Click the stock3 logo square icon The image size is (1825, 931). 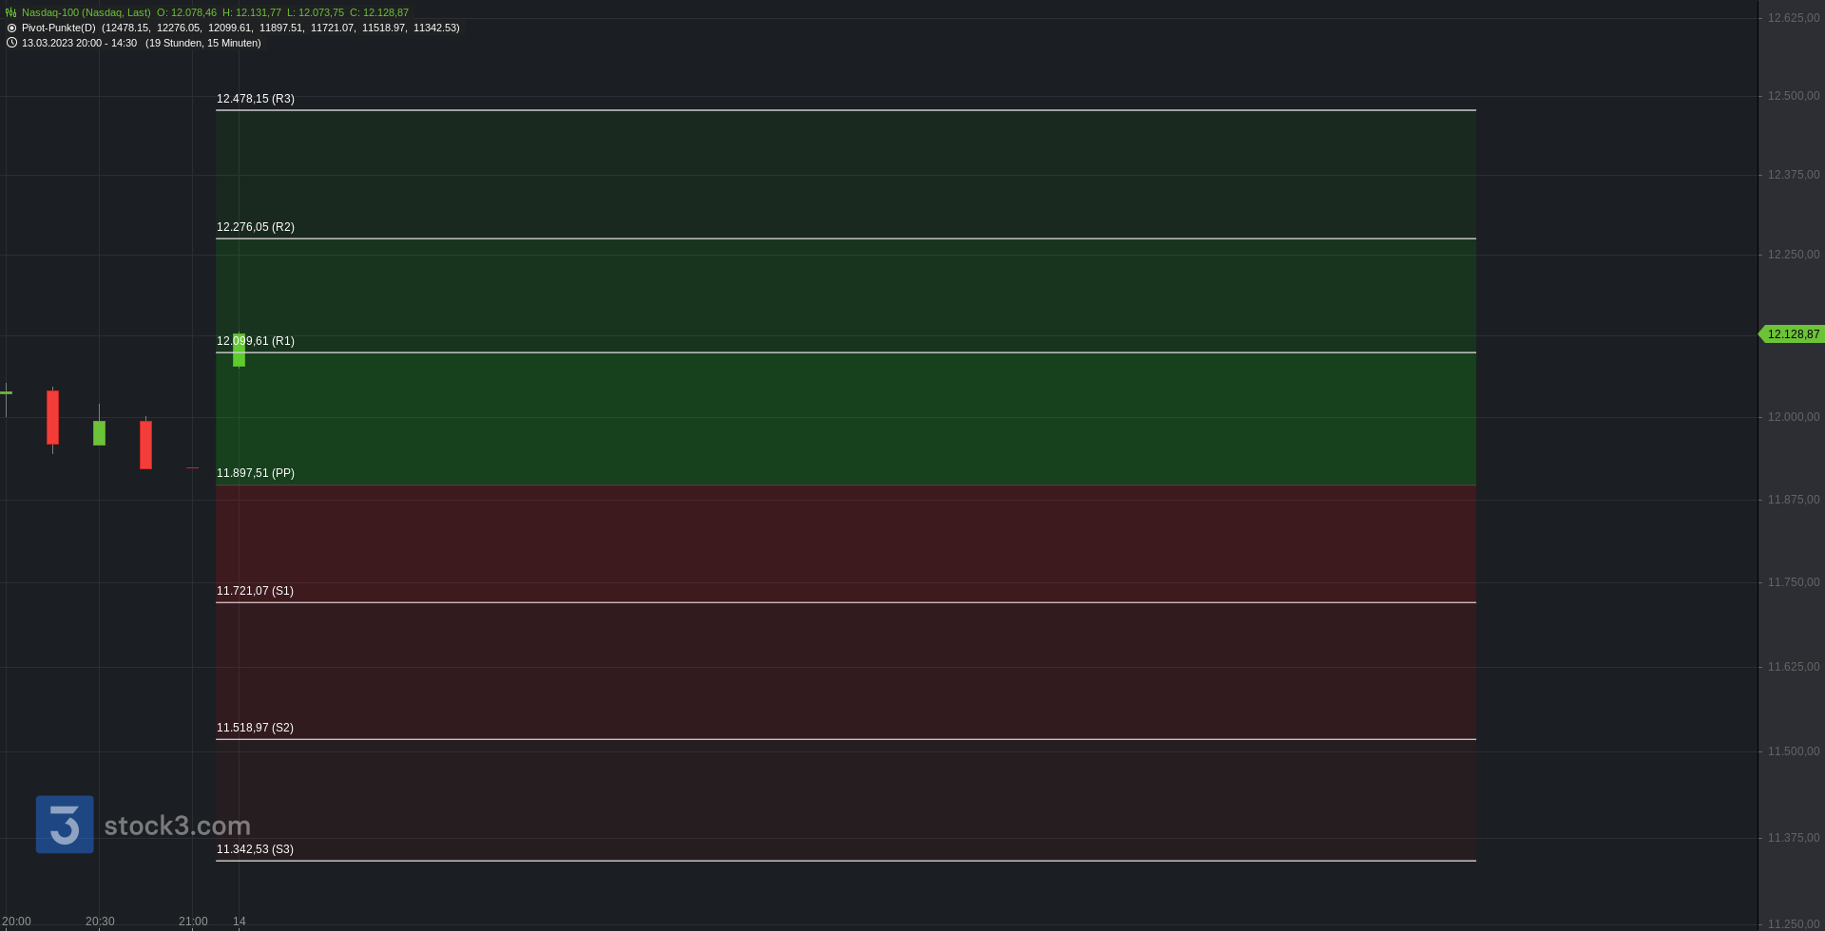tap(65, 825)
